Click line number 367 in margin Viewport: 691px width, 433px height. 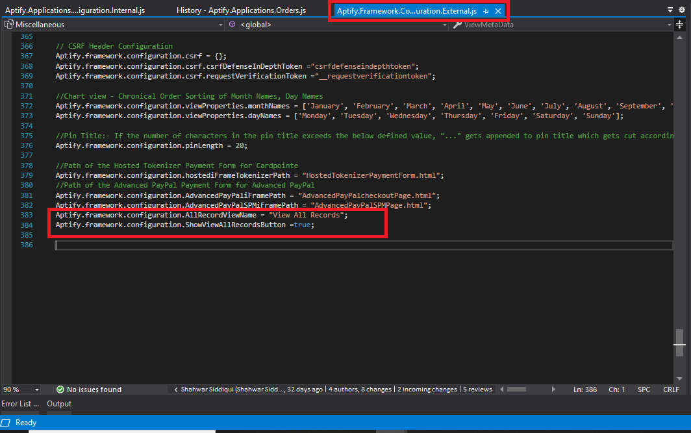[27, 56]
